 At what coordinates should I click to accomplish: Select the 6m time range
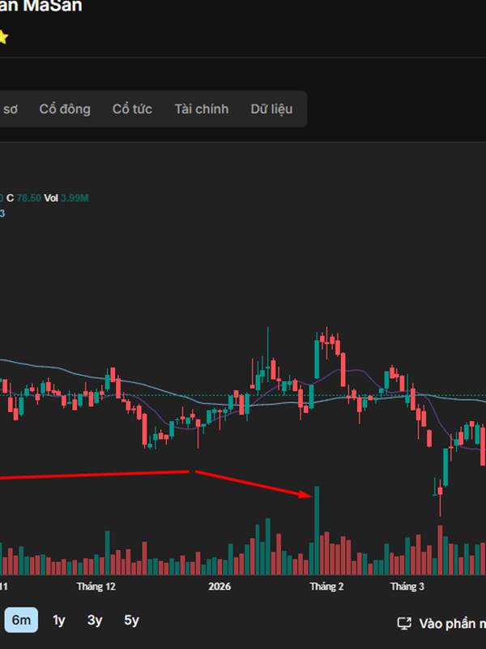point(21,620)
